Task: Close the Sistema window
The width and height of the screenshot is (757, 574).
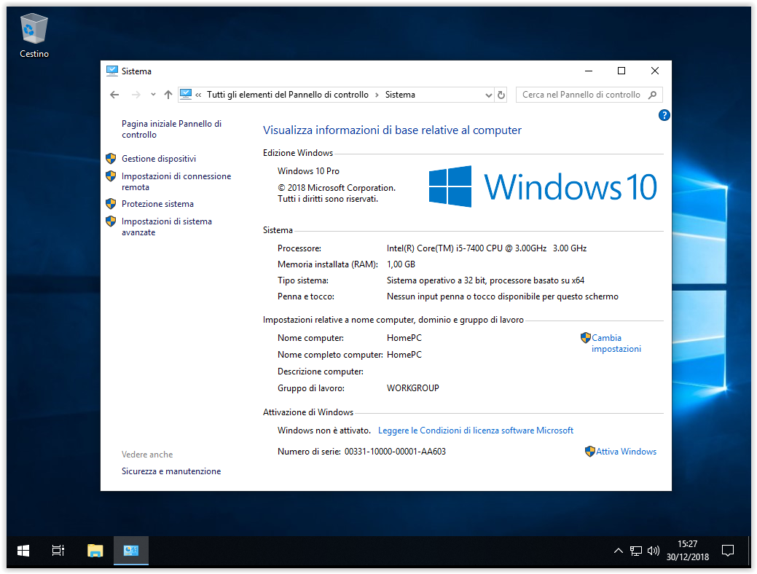Action: [x=655, y=71]
